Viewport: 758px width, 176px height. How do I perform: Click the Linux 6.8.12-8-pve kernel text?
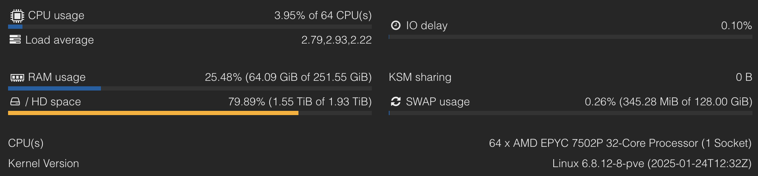click(652, 164)
